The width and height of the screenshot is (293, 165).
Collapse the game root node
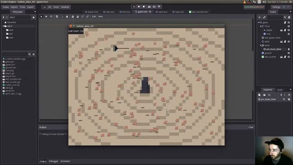(259, 22)
